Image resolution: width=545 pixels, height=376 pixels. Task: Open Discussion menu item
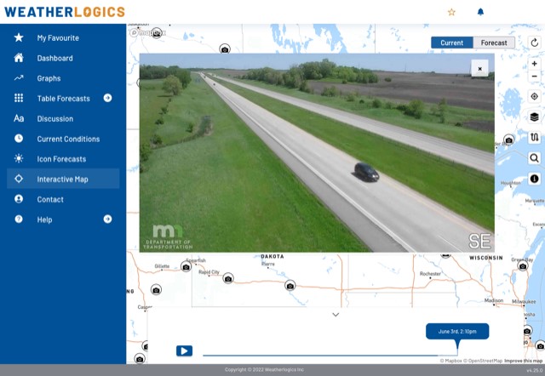63,118
